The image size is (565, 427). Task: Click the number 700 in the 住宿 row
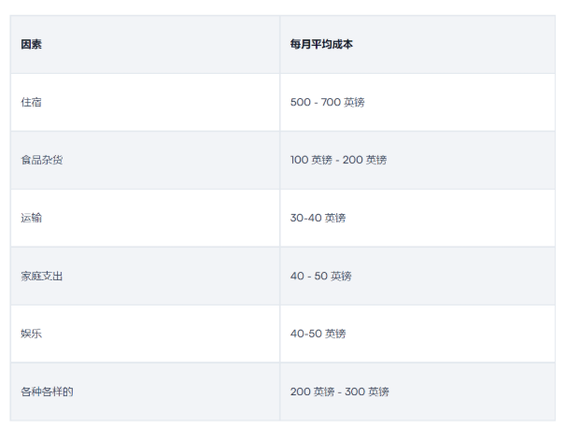point(331,102)
